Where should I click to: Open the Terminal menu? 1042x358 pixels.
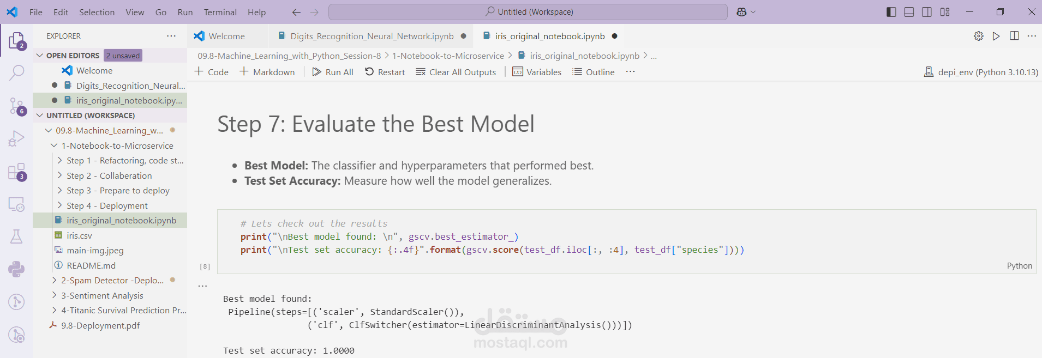coord(220,12)
